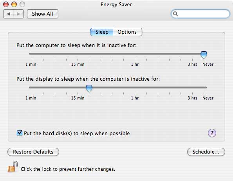Click the magnifying glass search icon
233x181 pixels.
point(175,14)
